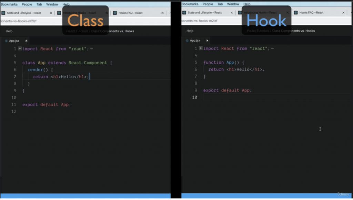Open the CodeSandbox Help menu in the Hook window
Image resolution: width=353 pixels, height=200 pixels.
click(x=190, y=31)
